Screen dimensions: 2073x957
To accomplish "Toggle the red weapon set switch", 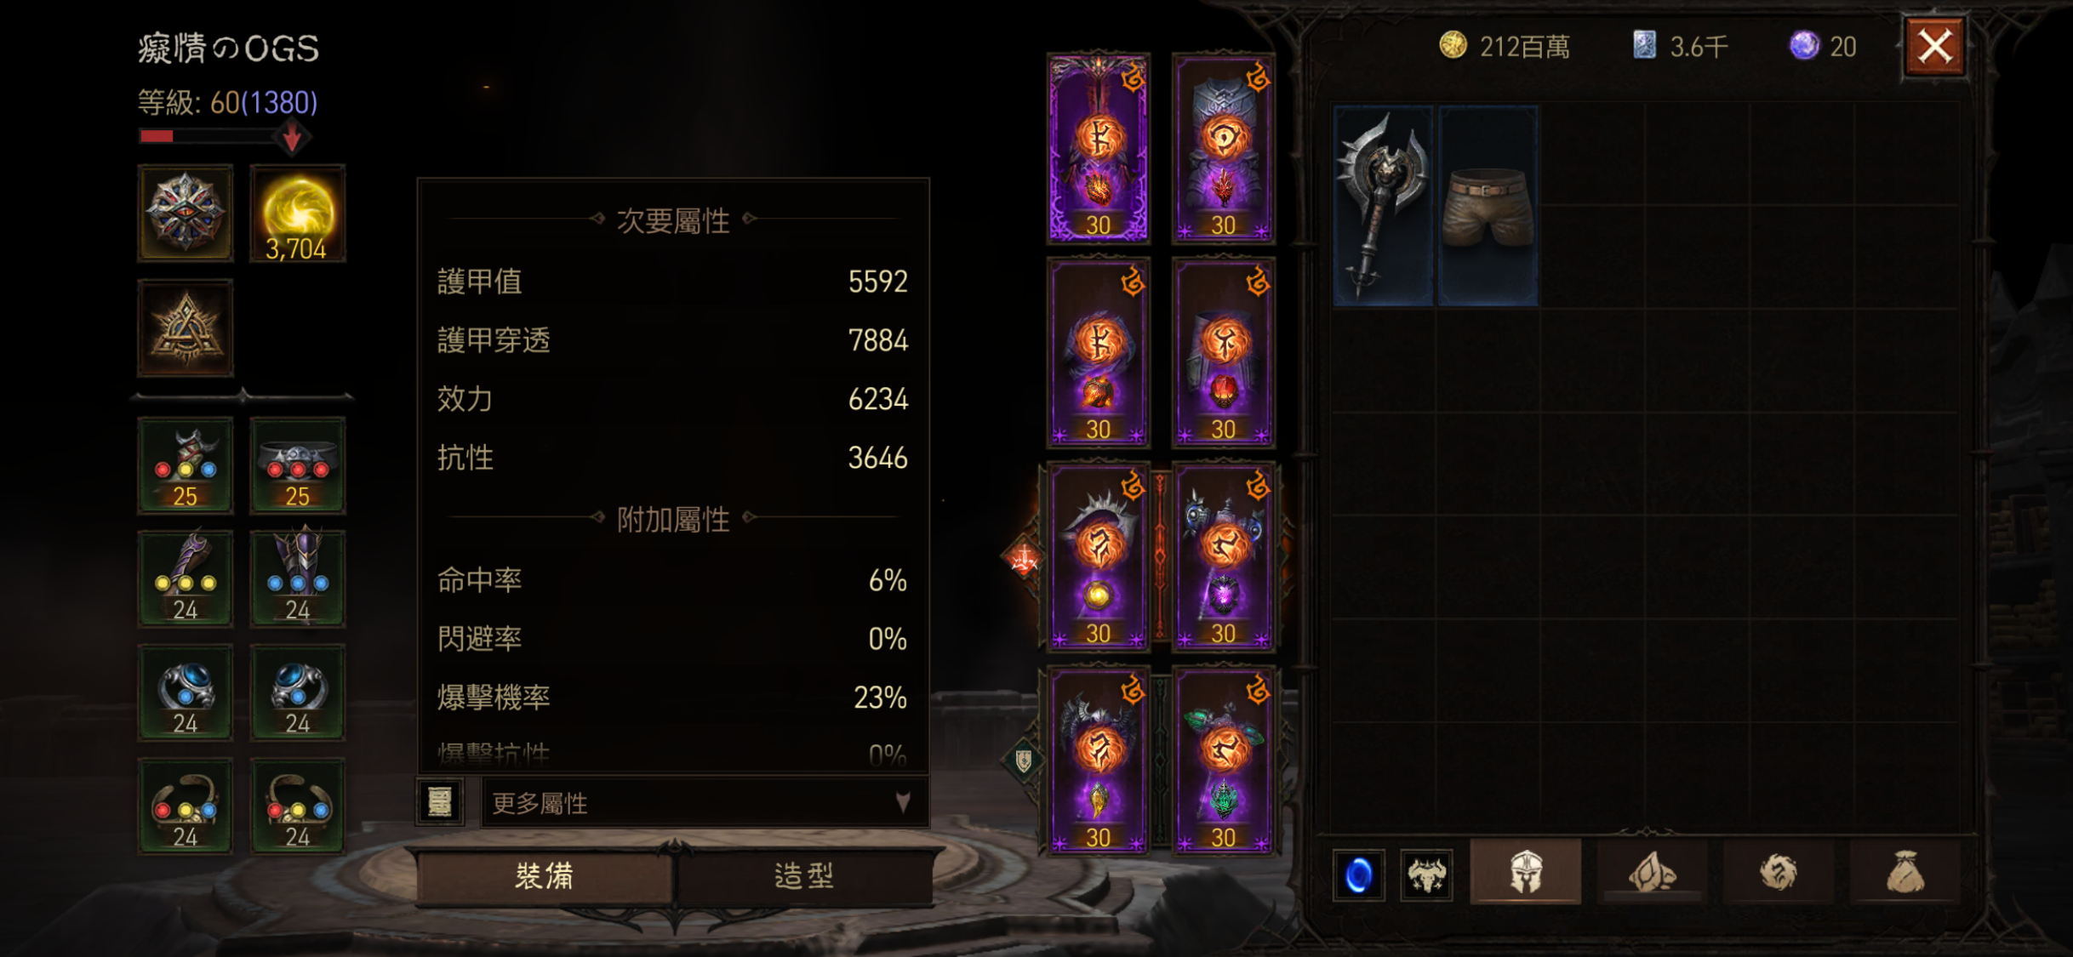I will (1024, 559).
